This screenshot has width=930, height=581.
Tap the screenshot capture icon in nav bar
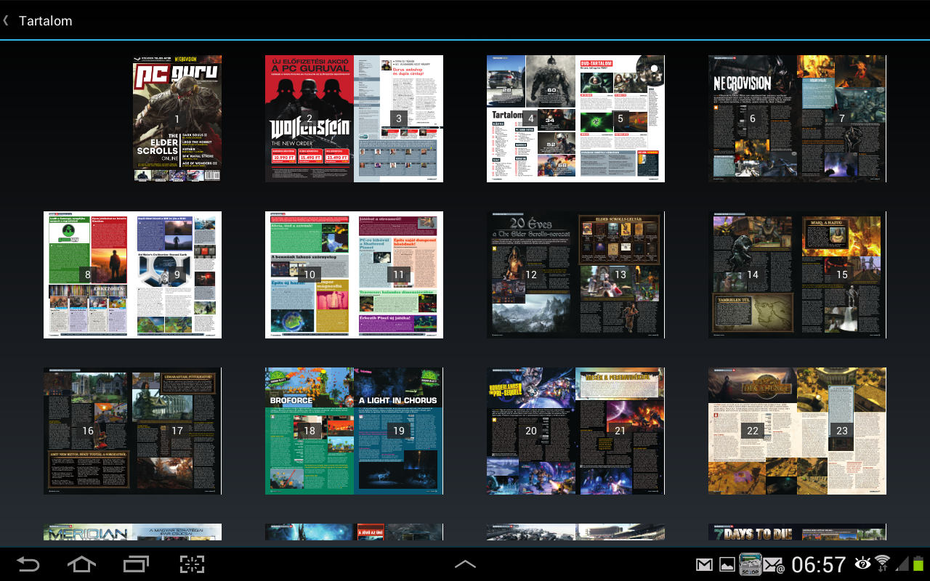tap(192, 564)
